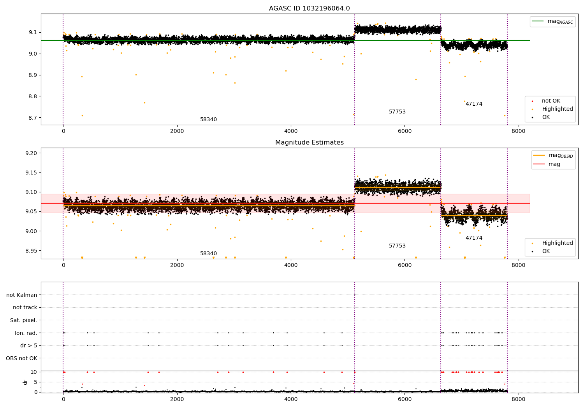The image size is (584, 408).
Task: Click the 'not track' row label
Action: 25,308
